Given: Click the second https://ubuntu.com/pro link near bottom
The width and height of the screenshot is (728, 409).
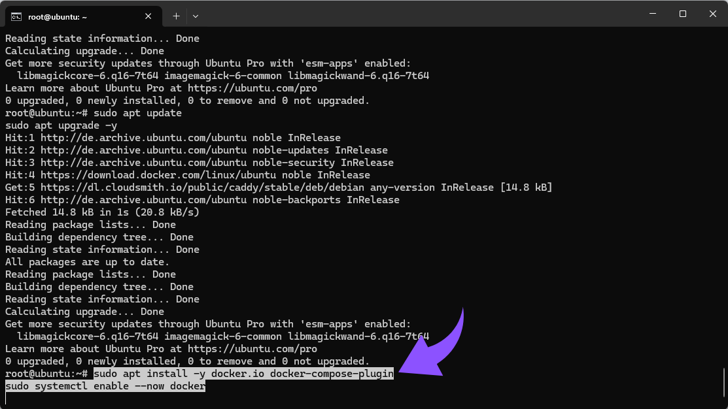Looking at the screenshot, I should [252, 349].
